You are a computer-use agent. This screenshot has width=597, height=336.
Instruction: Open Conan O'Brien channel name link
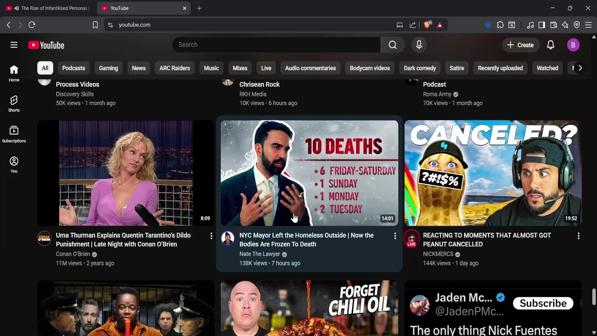[x=73, y=254]
